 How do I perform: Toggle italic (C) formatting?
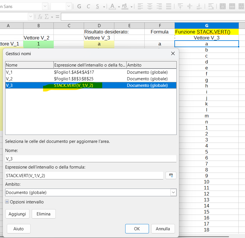tap(88, 6)
